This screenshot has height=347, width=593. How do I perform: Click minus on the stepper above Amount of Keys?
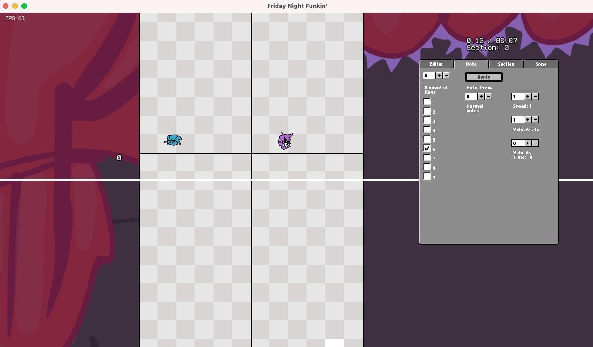click(x=447, y=75)
